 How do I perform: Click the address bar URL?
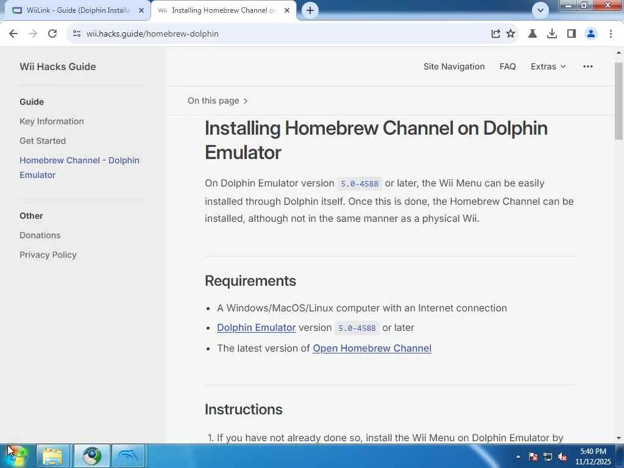[152, 34]
